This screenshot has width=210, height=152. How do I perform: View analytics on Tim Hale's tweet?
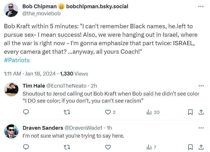click(149, 112)
